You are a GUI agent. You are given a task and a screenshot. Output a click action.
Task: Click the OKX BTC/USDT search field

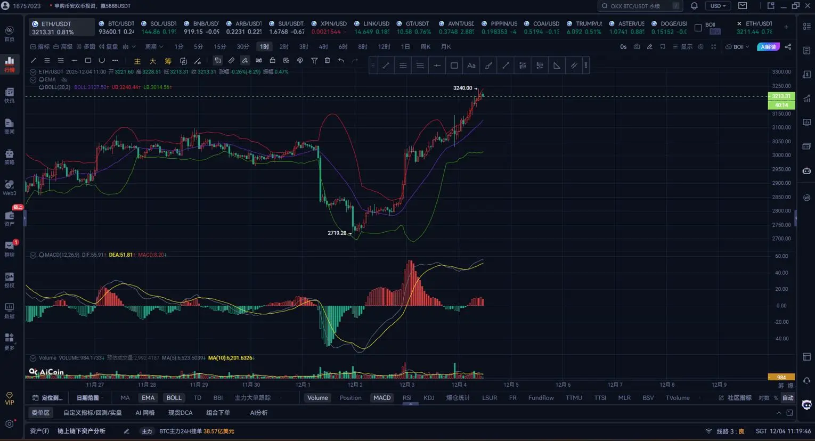coord(640,6)
